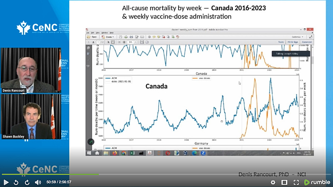
Task: Enter fullscreen mode
Action: [x=296, y=182]
